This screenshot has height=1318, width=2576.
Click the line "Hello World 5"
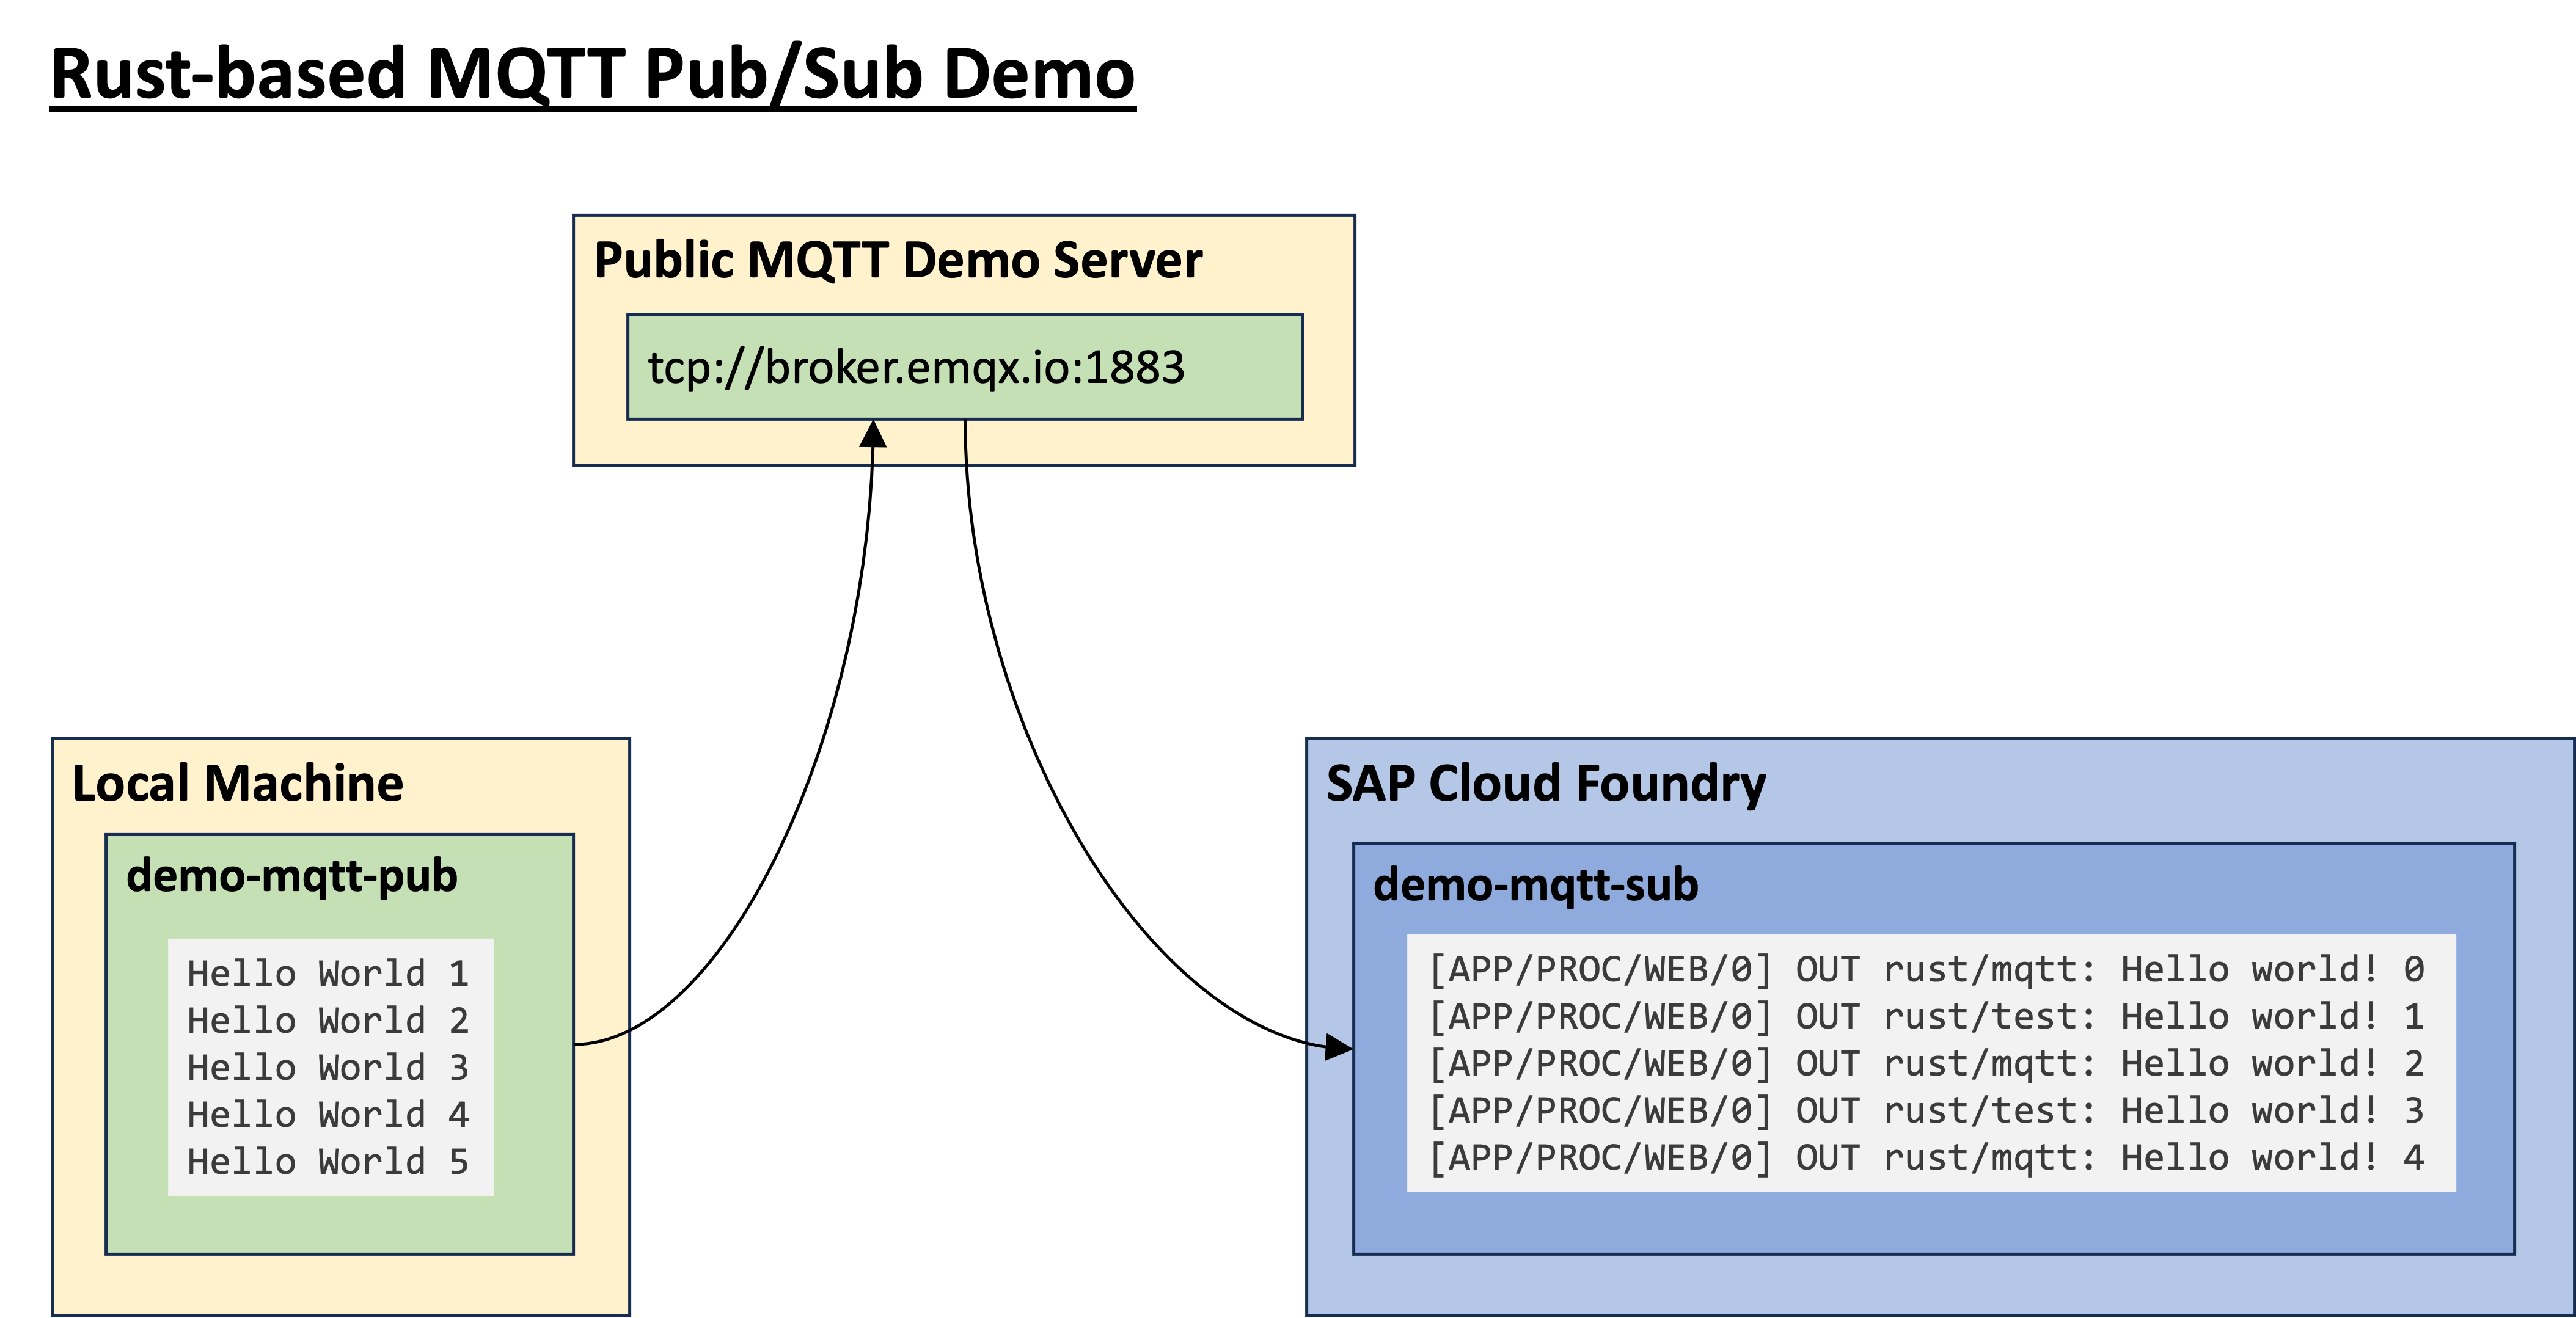tap(328, 1161)
